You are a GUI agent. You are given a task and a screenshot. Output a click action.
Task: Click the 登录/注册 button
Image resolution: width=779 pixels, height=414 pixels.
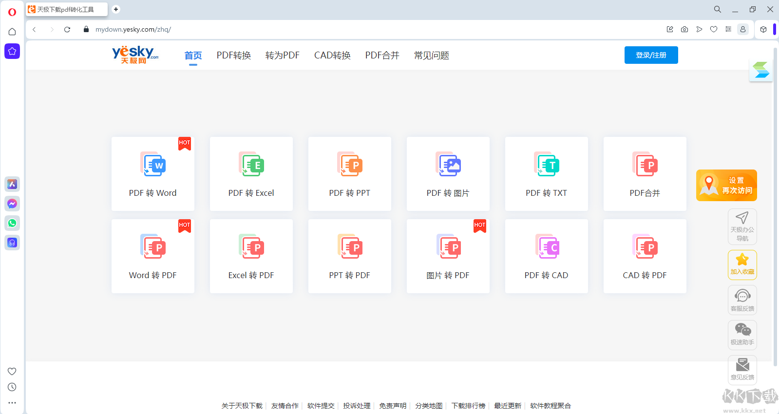point(651,55)
